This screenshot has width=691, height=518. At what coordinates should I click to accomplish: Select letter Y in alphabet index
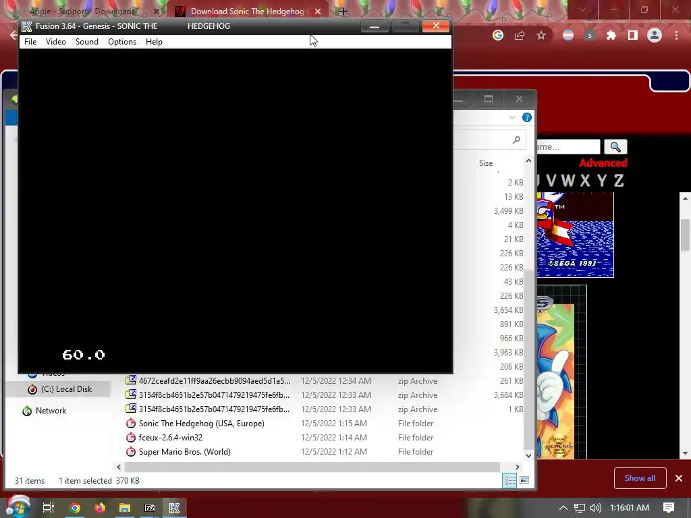tap(602, 181)
